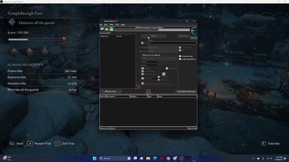Viewport: 289px width, 162px height.
Task: Click the Start address field
Action: click(x=162, y=62)
